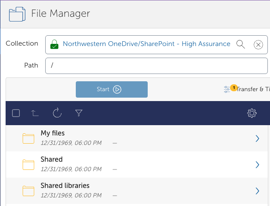The height and width of the screenshot is (206, 270).
Task: Select the Shared libraries folder row
Action: [137, 191]
